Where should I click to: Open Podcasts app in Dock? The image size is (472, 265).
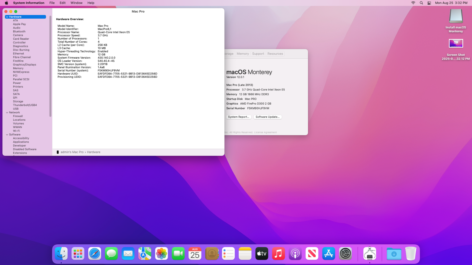click(x=295, y=254)
